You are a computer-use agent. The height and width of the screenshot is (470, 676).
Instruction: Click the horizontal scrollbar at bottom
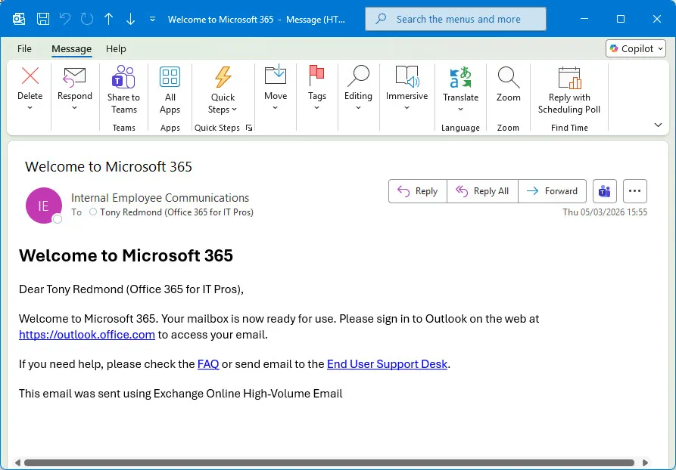click(x=329, y=462)
